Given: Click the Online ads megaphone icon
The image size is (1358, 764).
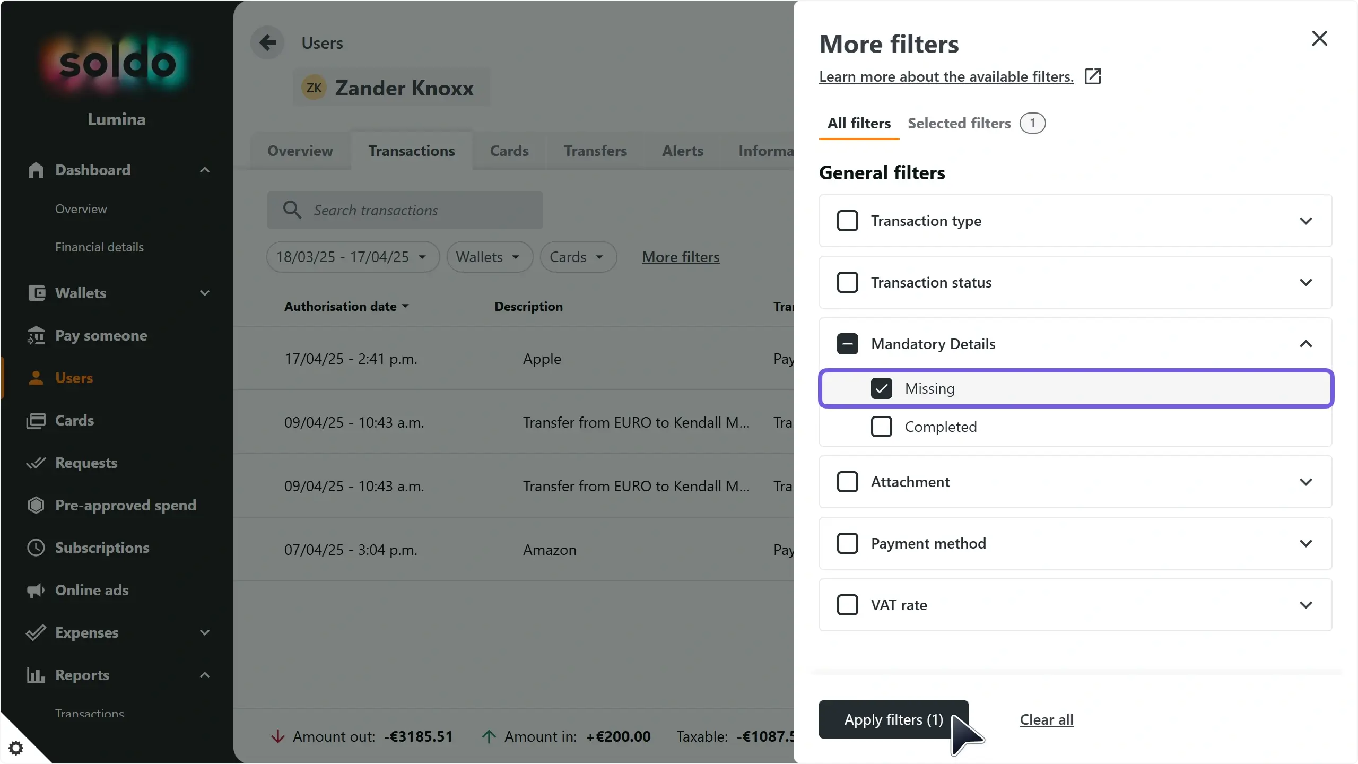Looking at the screenshot, I should click(36, 590).
